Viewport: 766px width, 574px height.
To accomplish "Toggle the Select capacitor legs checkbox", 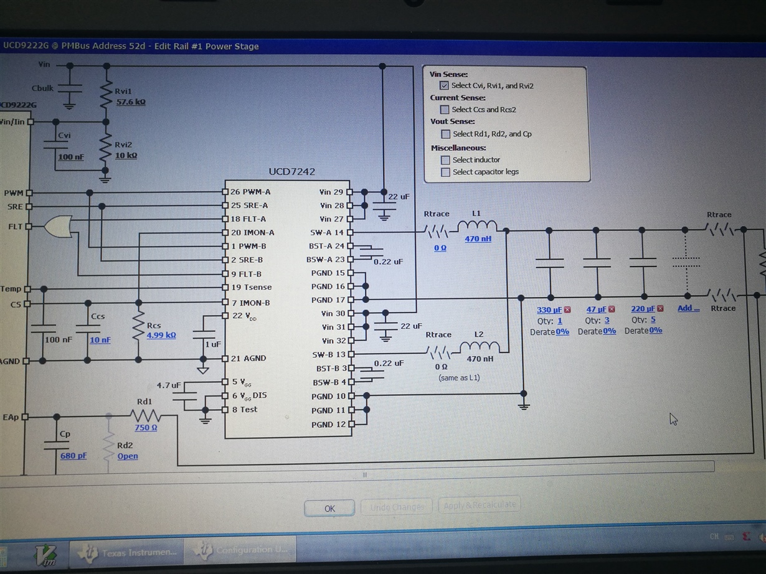I will click(x=445, y=172).
